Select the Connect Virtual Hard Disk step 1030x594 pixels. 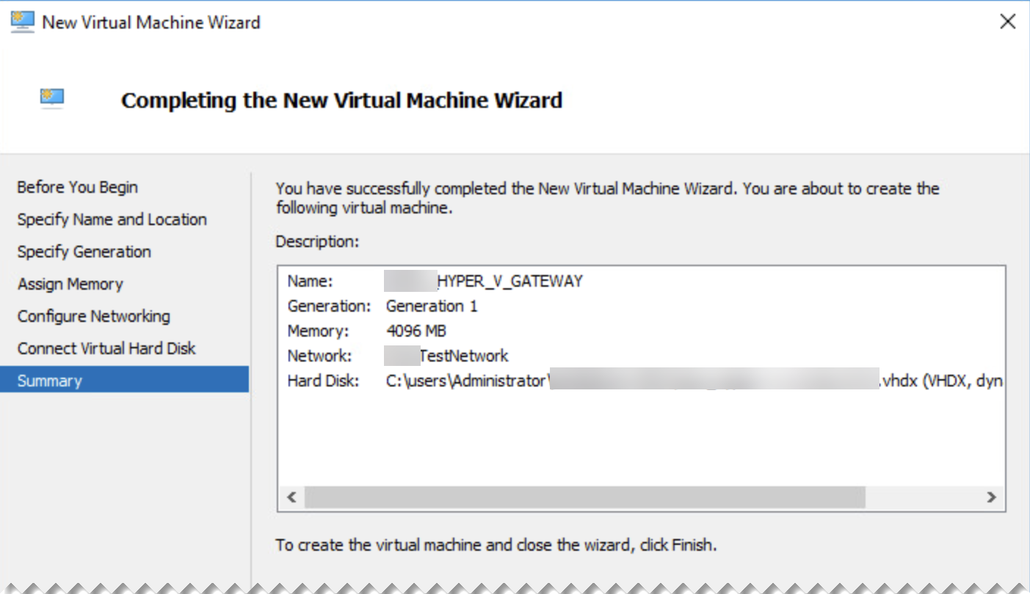click(106, 348)
